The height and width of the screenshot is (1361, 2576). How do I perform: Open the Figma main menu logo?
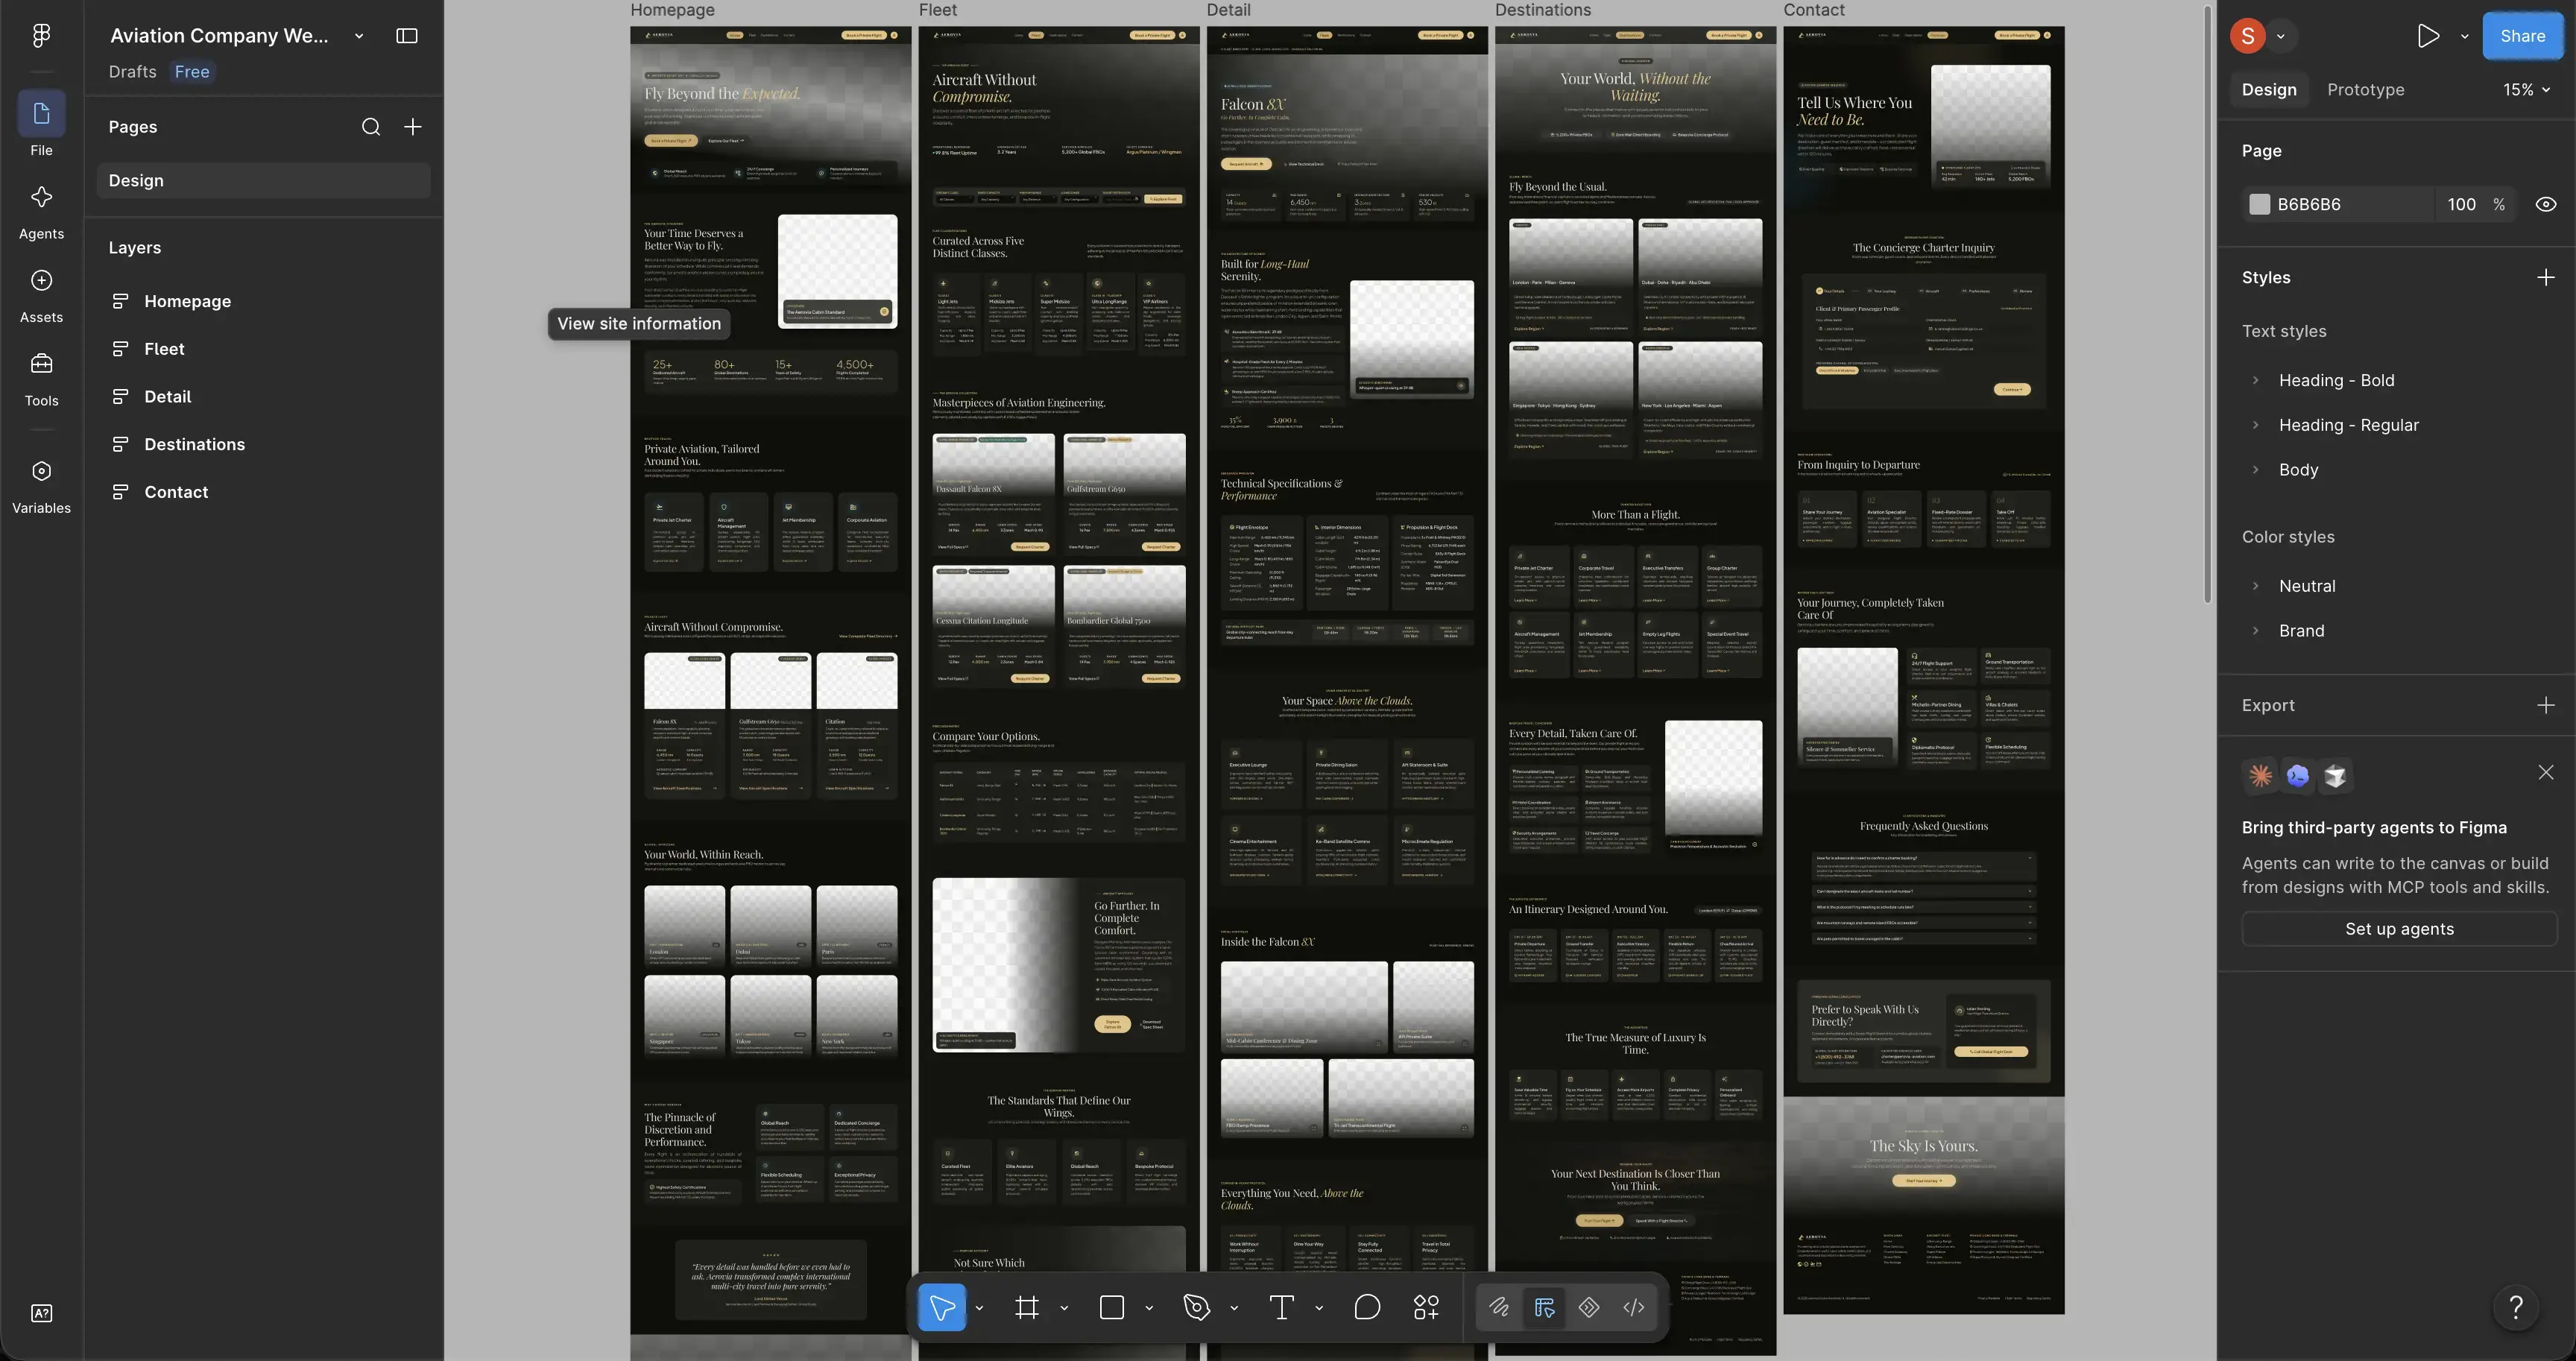point(41,36)
